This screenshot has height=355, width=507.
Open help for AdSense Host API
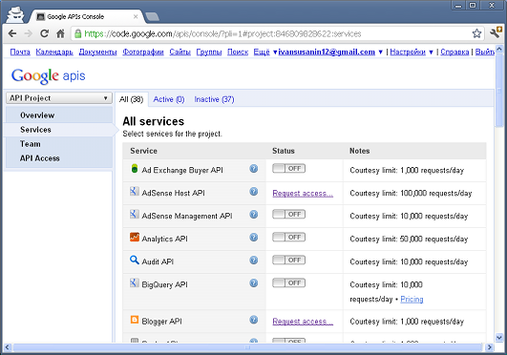point(254,192)
